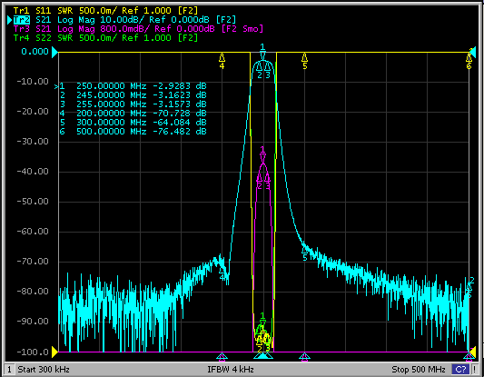Click the 300 MHz marker triangle on the frequency axis
Screen dimensions: 484x377
click(x=305, y=357)
